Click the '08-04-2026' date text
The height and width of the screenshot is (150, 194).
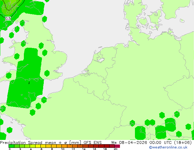[x=133, y=142]
